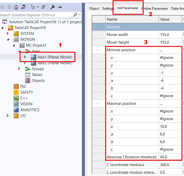Collapse the TwinCAT Project18 node
This screenshot has width=184, height=176.
(x=2, y=28)
